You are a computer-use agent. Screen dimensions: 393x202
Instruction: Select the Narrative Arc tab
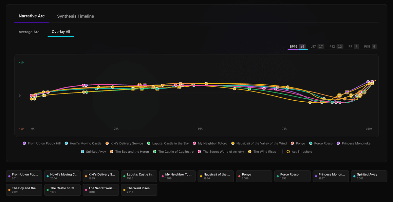click(32, 16)
